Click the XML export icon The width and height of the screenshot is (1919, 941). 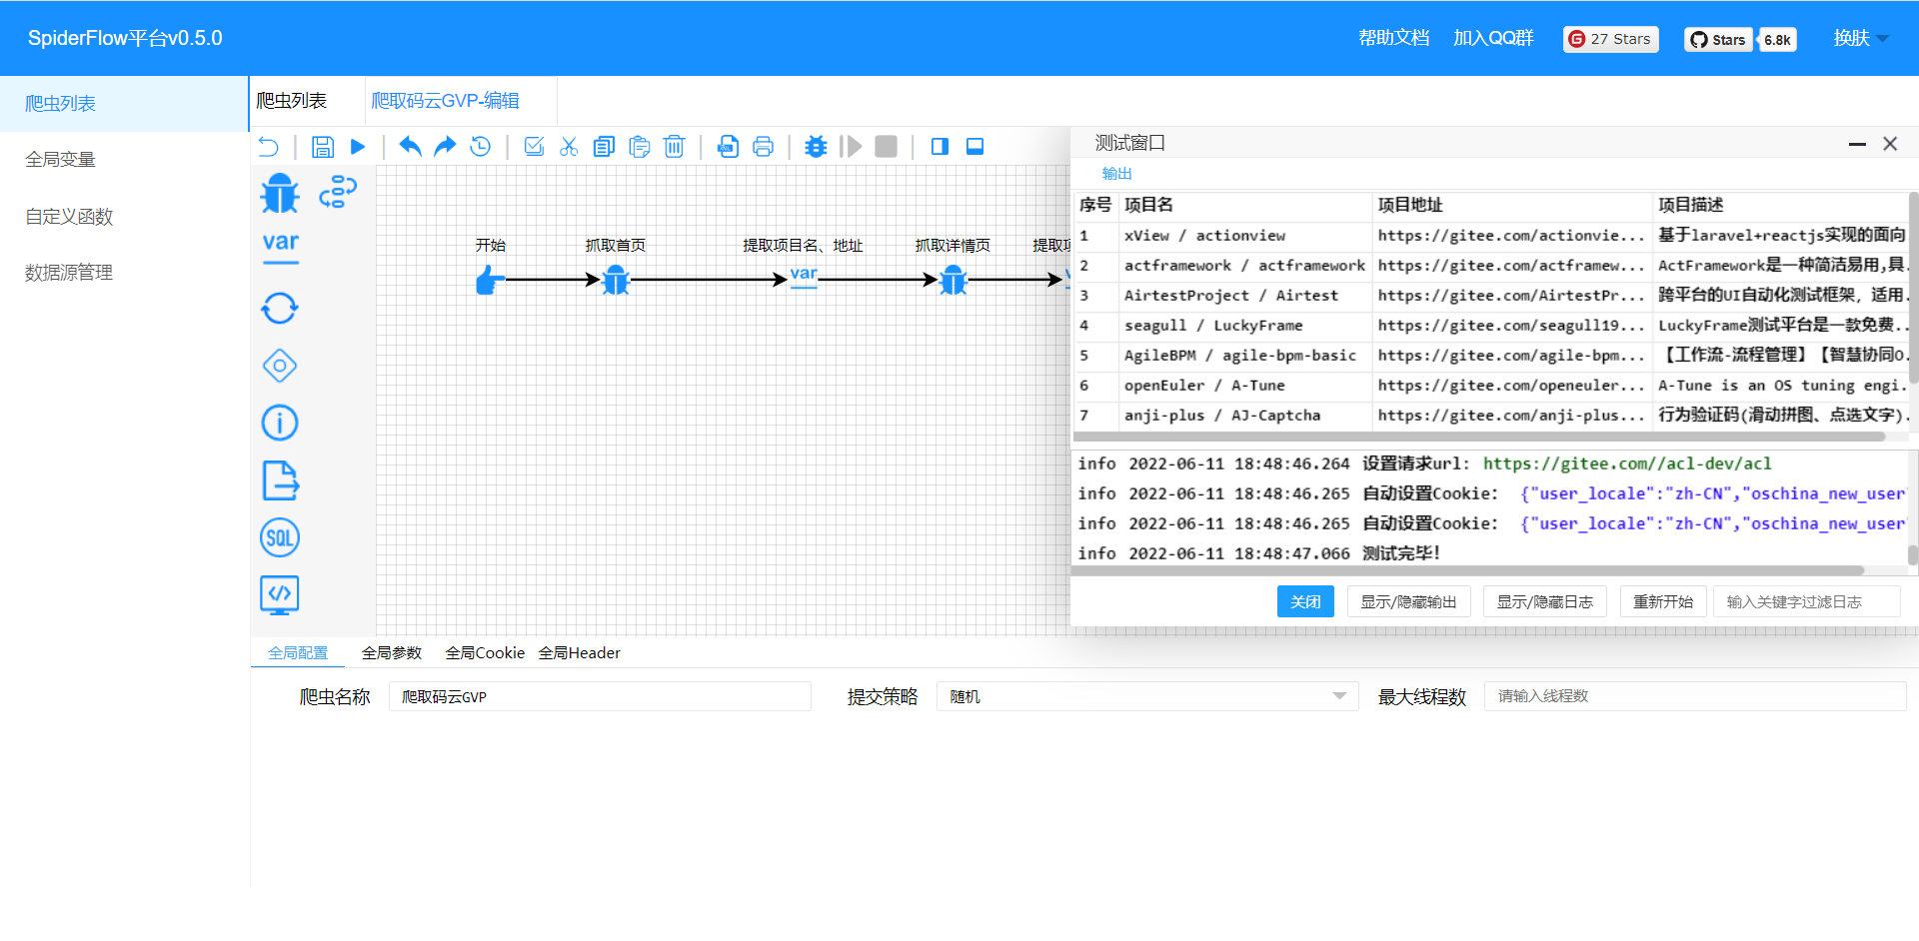(x=728, y=147)
